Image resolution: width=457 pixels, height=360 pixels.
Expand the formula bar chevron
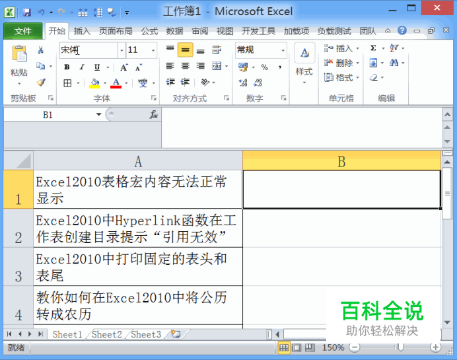click(x=447, y=114)
